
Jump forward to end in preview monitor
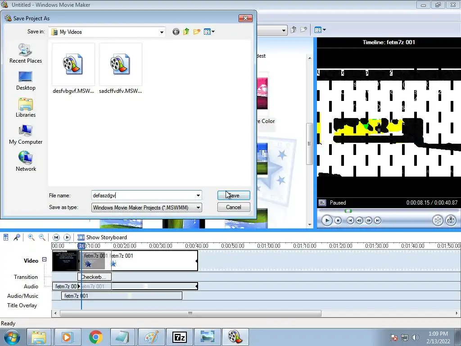pos(378,220)
